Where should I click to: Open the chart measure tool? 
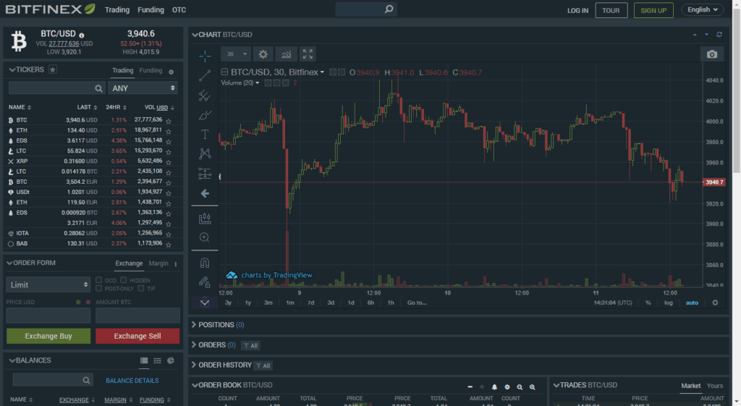coord(205,218)
